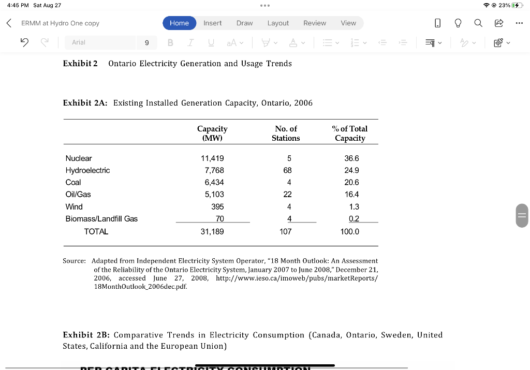This screenshot has height=370, width=530.
Task: Toggle italic formatting
Action: click(x=190, y=42)
